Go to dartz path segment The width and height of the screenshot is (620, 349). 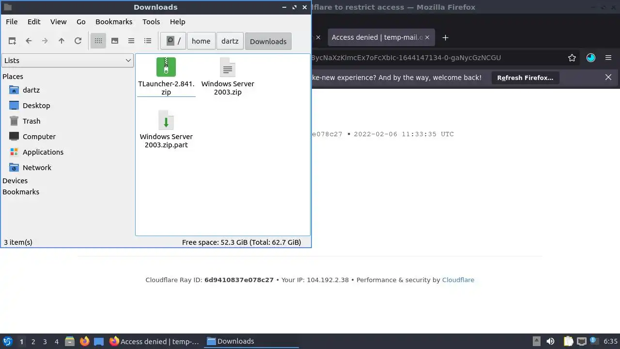(x=230, y=41)
